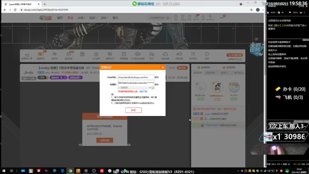Click the stream code horizontal scrollbar thumb
Image resolution: width=309 pixels, height=174 pixels.
(x=124, y=88)
